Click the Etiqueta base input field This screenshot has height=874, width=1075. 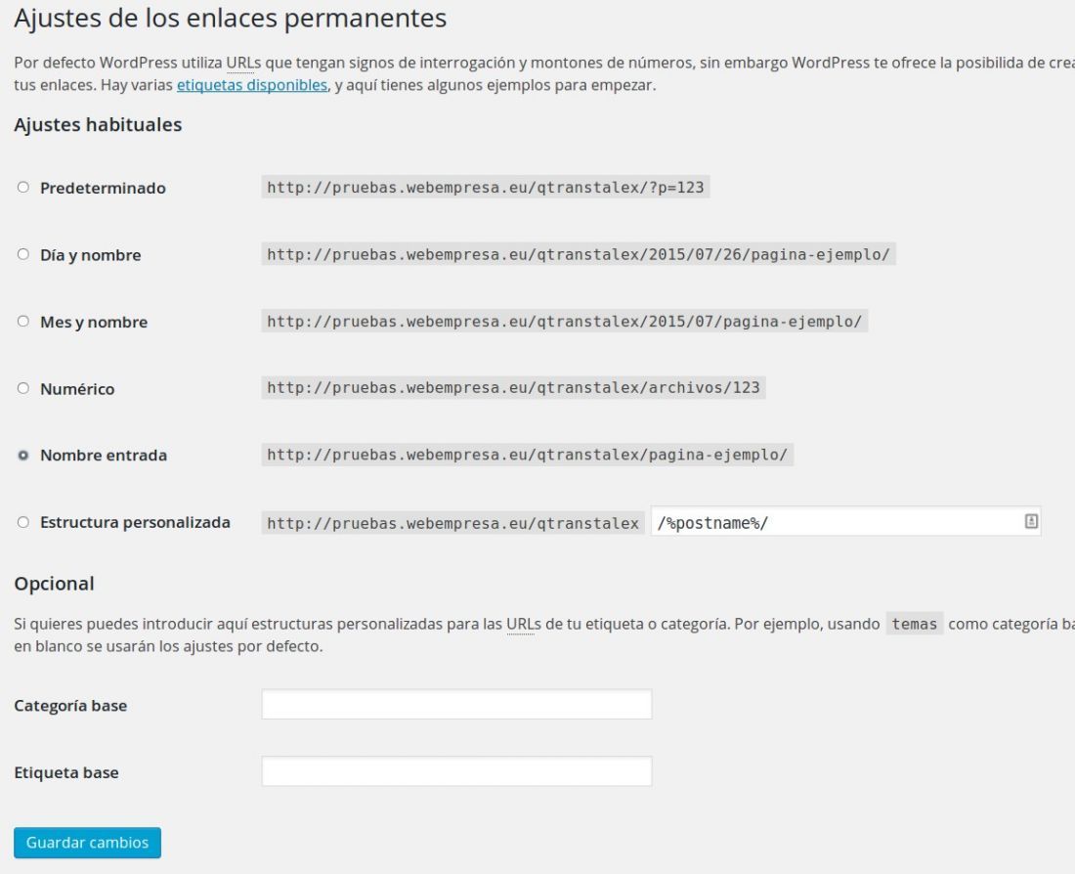click(x=456, y=771)
